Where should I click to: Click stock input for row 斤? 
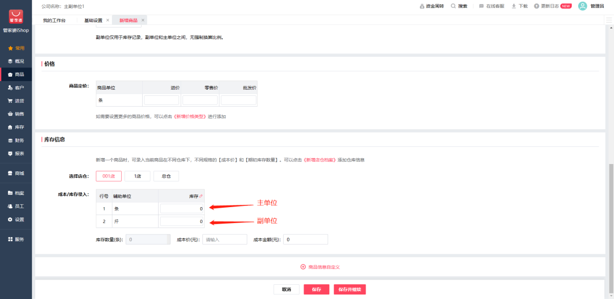click(x=182, y=222)
